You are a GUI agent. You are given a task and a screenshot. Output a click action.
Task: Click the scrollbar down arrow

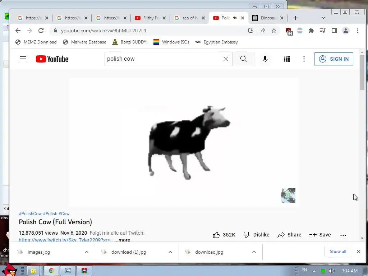[x=362, y=238]
